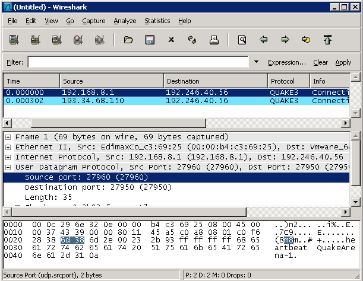
Task: Click the Print packets icon
Action: pos(214,40)
